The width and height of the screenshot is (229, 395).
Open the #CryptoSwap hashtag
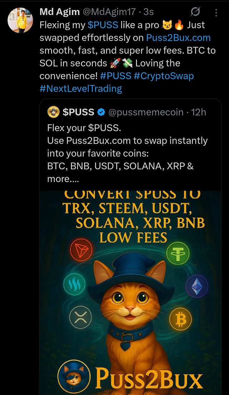pyautogui.click(x=164, y=76)
